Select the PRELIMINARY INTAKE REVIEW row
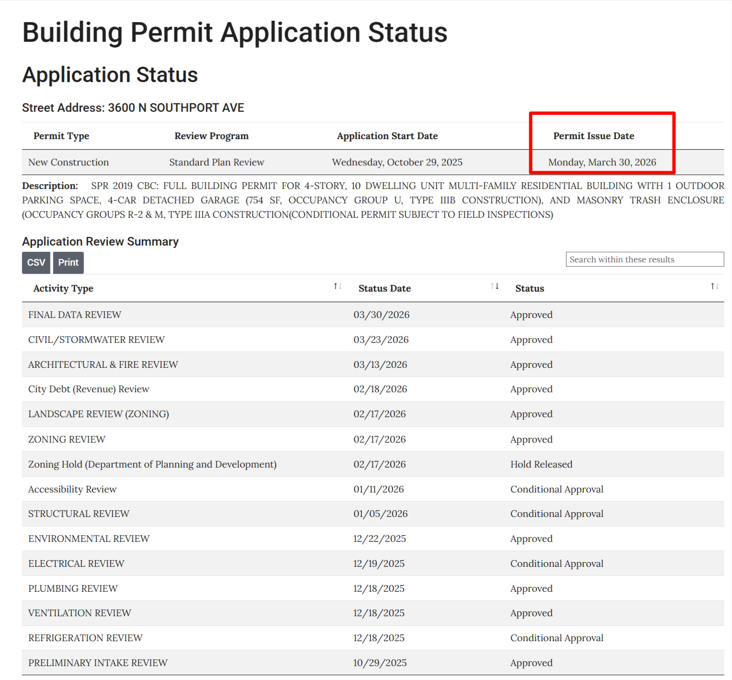This screenshot has height=680, width=732. pyautogui.click(x=97, y=662)
